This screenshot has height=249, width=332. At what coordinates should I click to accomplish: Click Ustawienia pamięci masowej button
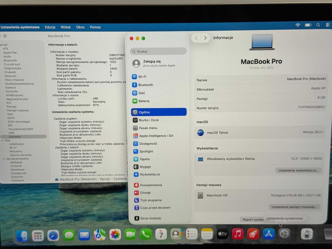coord(294,207)
